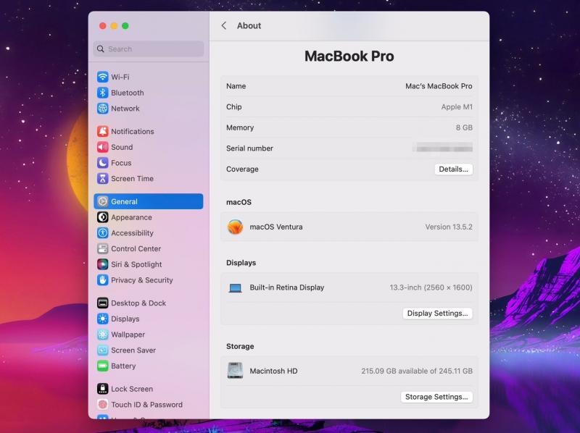Click the Mac's MacBook Pro name field
The image size is (580, 433).
coord(438,86)
